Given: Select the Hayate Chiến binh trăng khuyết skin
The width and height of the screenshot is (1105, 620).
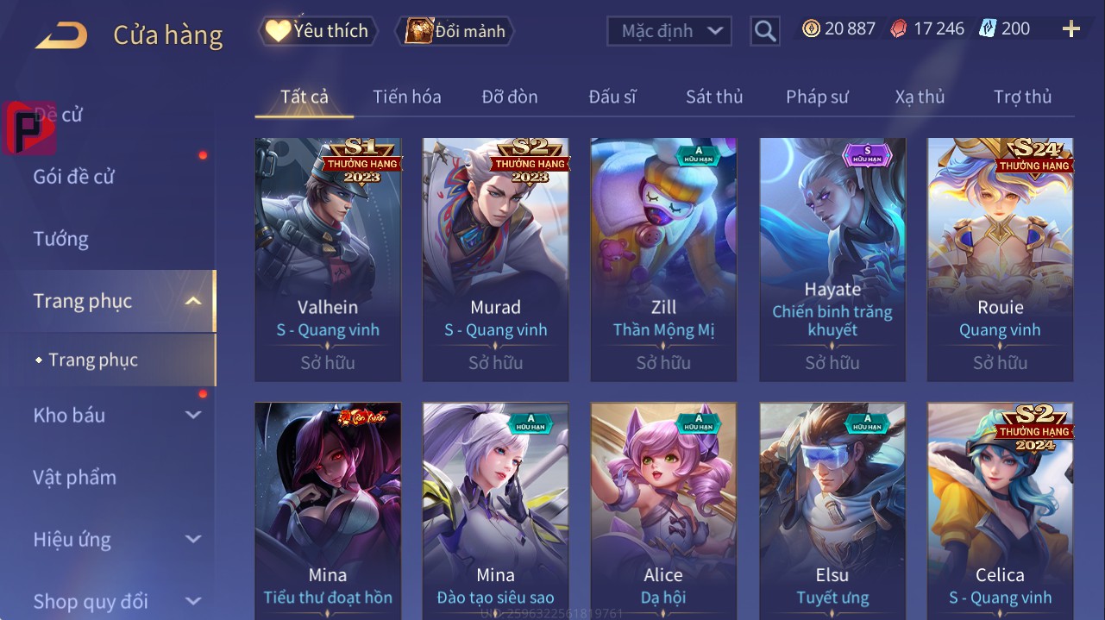Looking at the screenshot, I should coord(832,259).
